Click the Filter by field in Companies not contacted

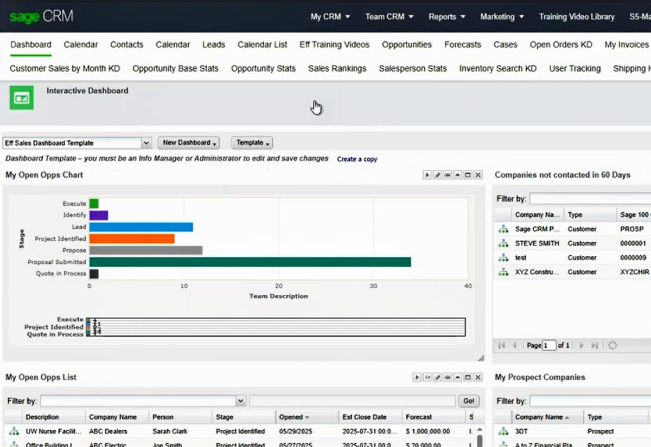pos(590,199)
